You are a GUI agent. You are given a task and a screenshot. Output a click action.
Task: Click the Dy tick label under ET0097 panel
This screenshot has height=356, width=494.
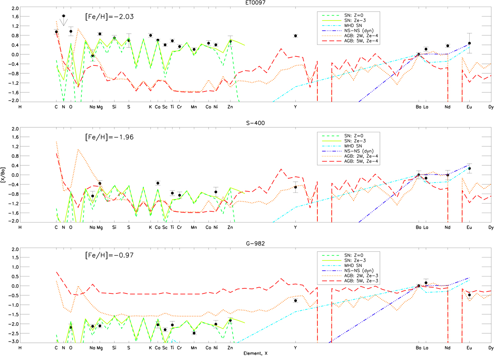click(x=491, y=107)
